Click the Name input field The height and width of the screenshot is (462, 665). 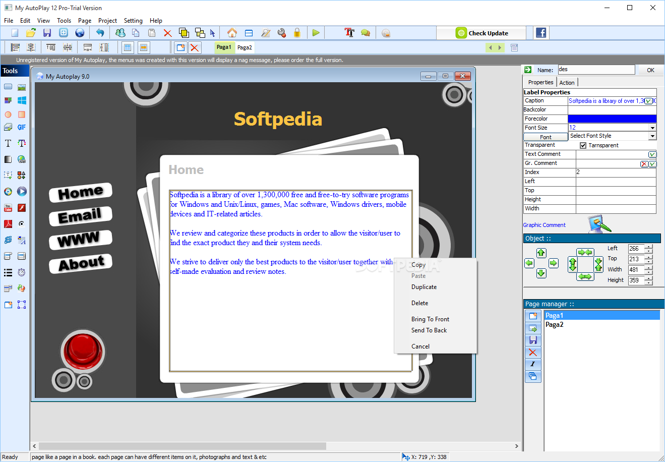point(596,70)
